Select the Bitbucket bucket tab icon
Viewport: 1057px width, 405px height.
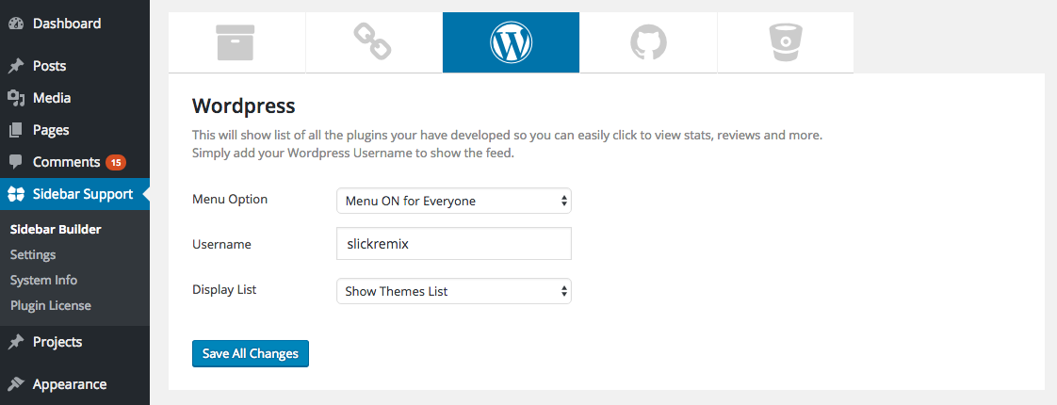pos(786,42)
